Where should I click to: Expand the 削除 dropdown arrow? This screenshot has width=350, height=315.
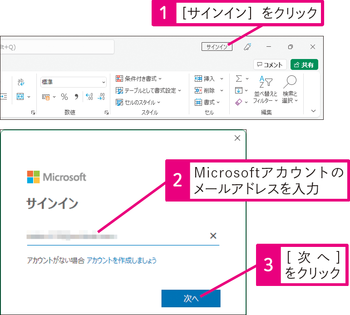tap(222, 90)
